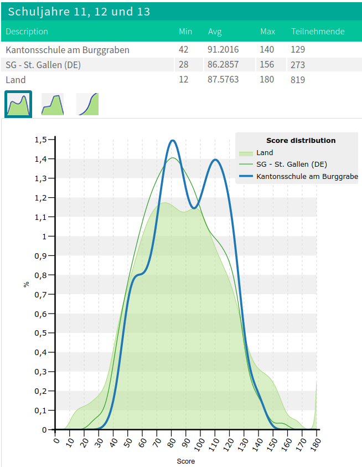Click the light green Land legend swatch

point(246,153)
